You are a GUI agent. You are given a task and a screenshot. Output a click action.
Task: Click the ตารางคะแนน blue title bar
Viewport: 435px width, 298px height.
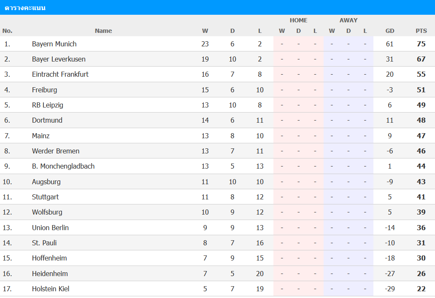coord(218,8)
